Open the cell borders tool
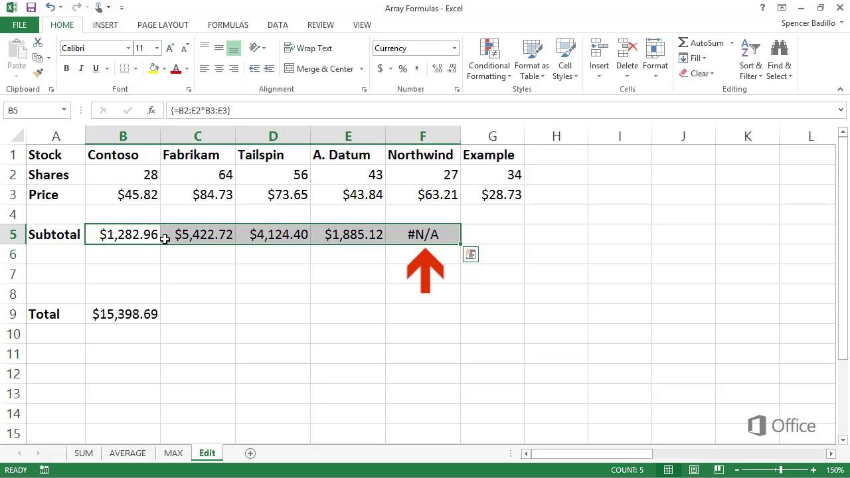 125,68
